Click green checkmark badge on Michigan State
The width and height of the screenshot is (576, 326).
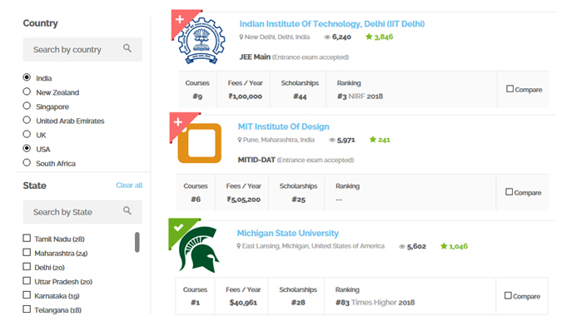coord(178,228)
